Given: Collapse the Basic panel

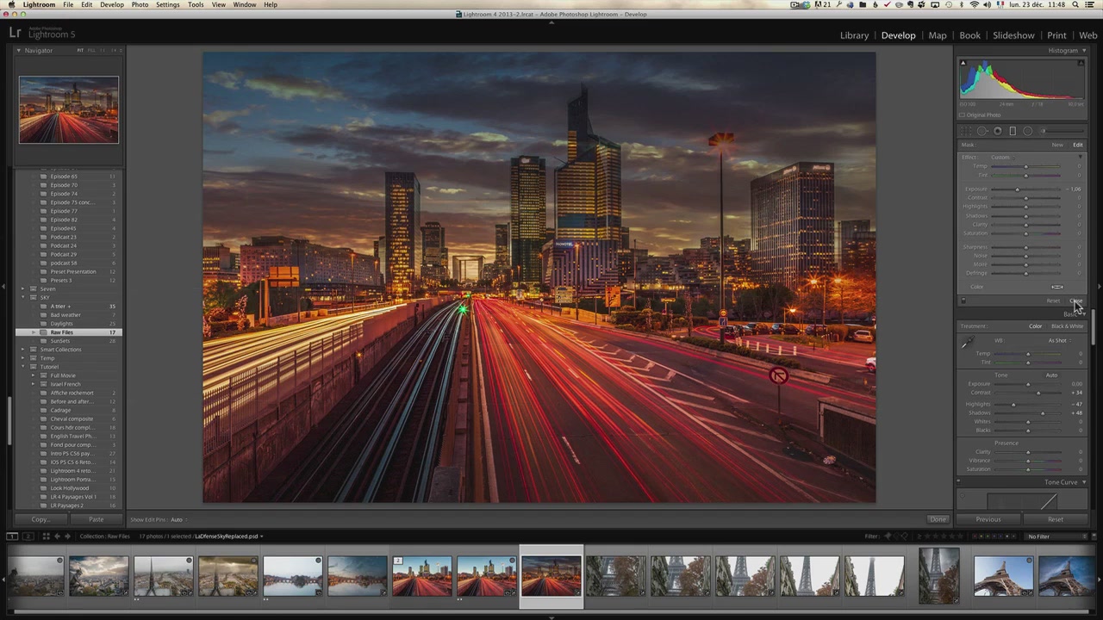Looking at the screenshot, I should click(1084, 314).
